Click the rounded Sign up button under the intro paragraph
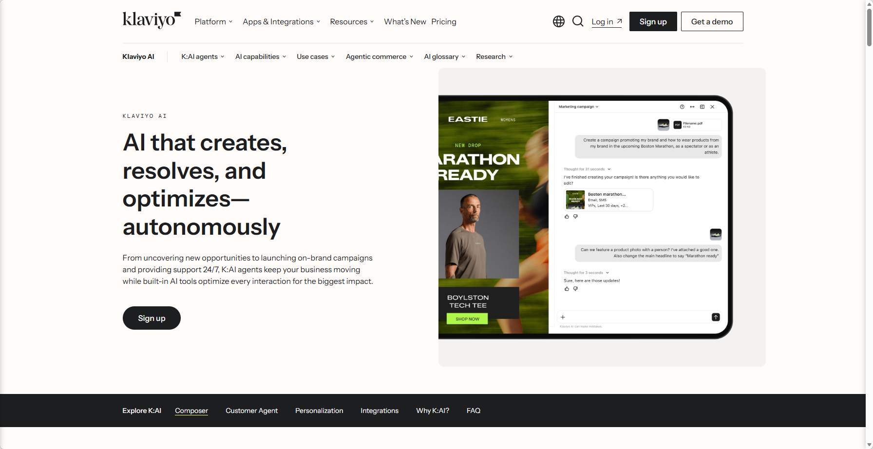Viewport: 873px width, 449px height. click(152, 318)
